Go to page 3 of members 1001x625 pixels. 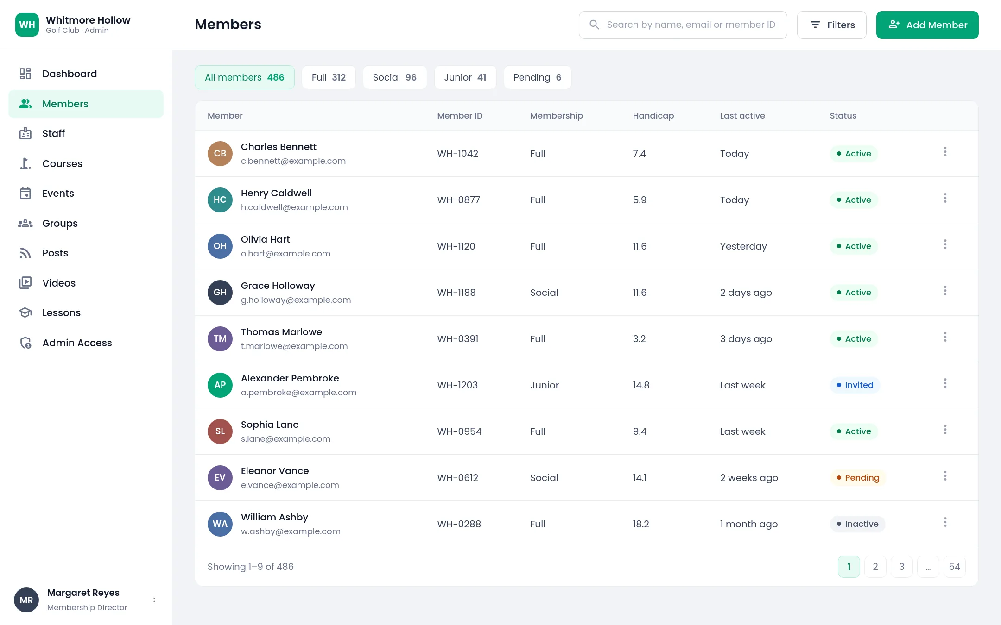[x=902, y=567]
